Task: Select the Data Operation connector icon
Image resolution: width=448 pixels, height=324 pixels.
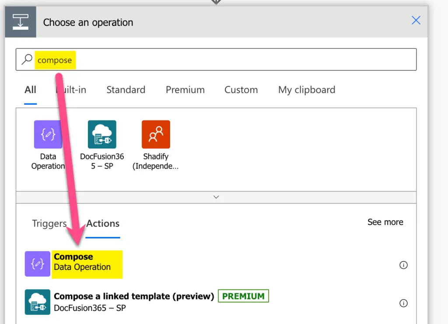Action: pyautogui.click(x=48, y=134)
